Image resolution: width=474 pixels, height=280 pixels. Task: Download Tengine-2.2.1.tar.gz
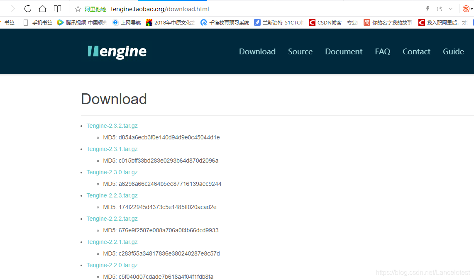point(112,242)
